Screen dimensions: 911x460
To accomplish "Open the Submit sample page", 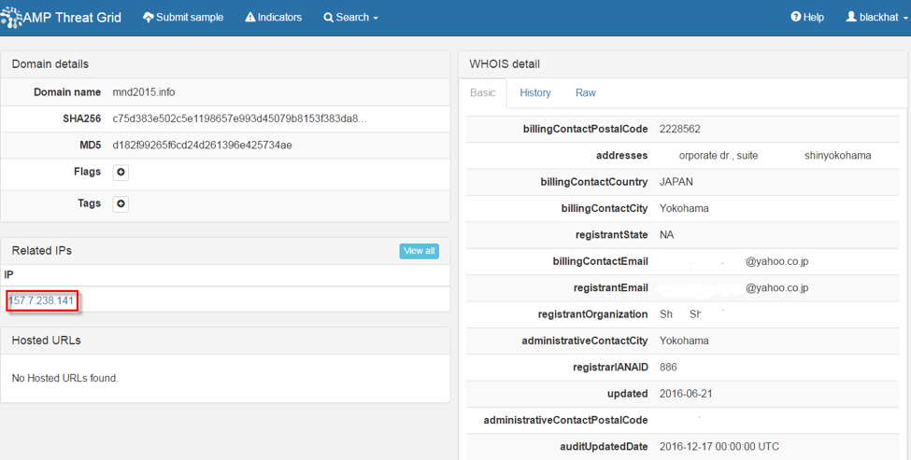I will coord(189,18).
